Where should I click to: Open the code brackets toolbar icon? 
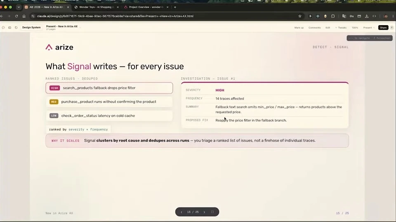(x=374, y=16)
